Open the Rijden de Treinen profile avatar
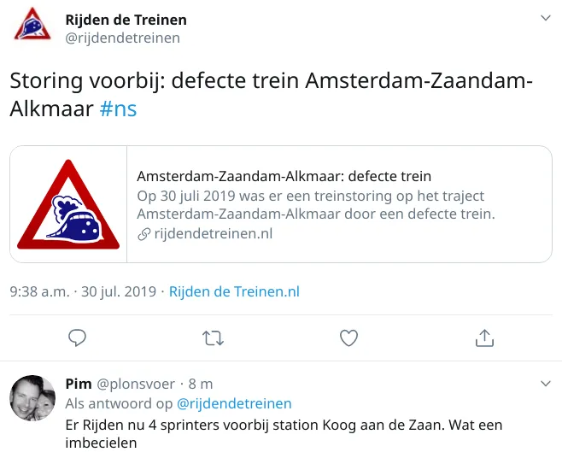The height and width of the screenshot is (452, 562). pyautogui.click(x=32, y=25)
